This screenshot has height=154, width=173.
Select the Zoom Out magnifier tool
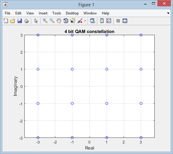pos(52,21)
